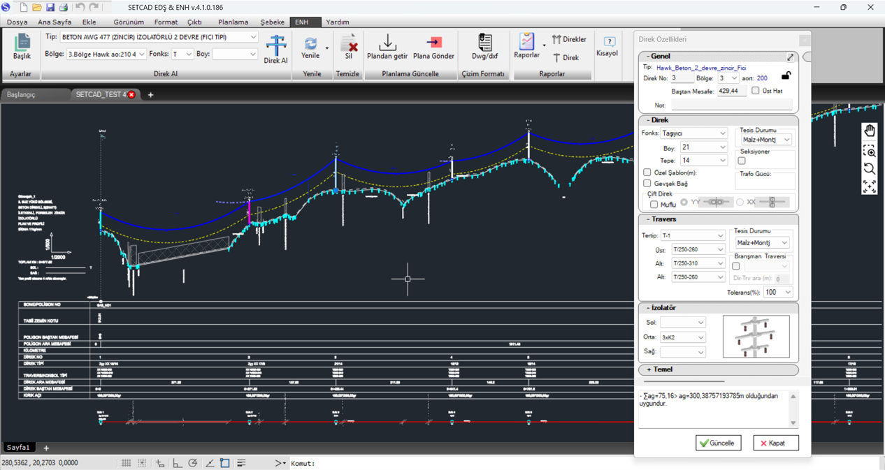The image size is (885, 470).
Task: Select the pan hand tool
Action: 870,131
